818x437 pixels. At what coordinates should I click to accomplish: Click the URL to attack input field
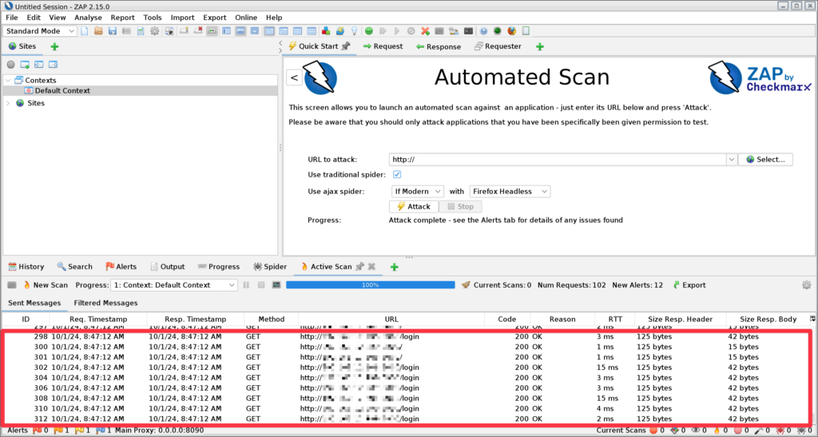[557, 160]
